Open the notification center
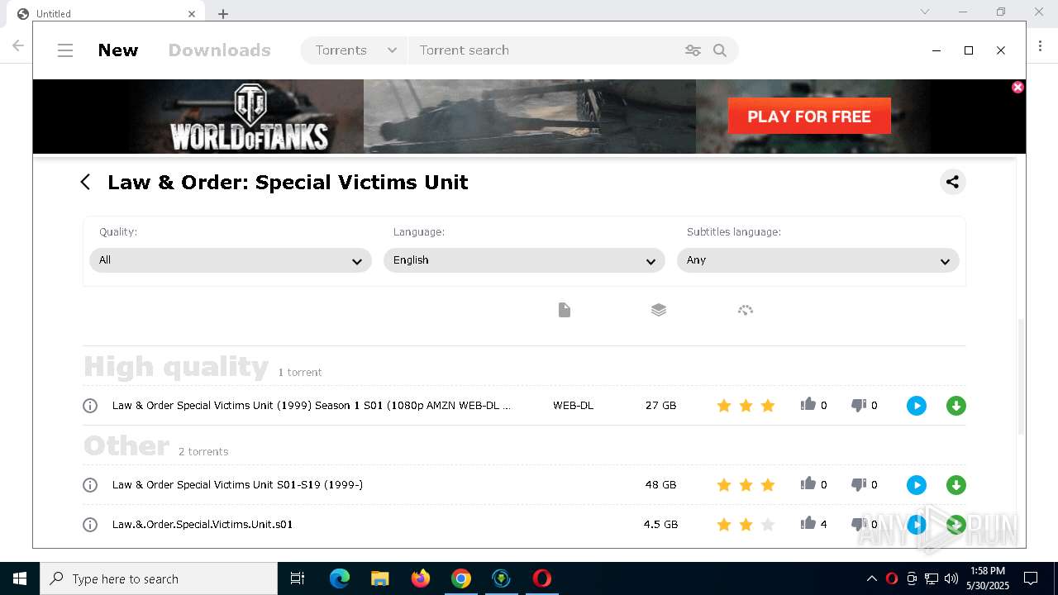This screenshot has width=1058, height=595. click(1031, 578)
